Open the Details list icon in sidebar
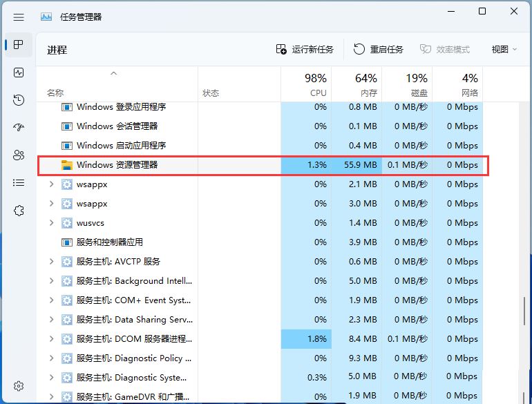Image resolution: width=532 pixels, height=404 pixels. pyautogui.click(x=19, y=183)
